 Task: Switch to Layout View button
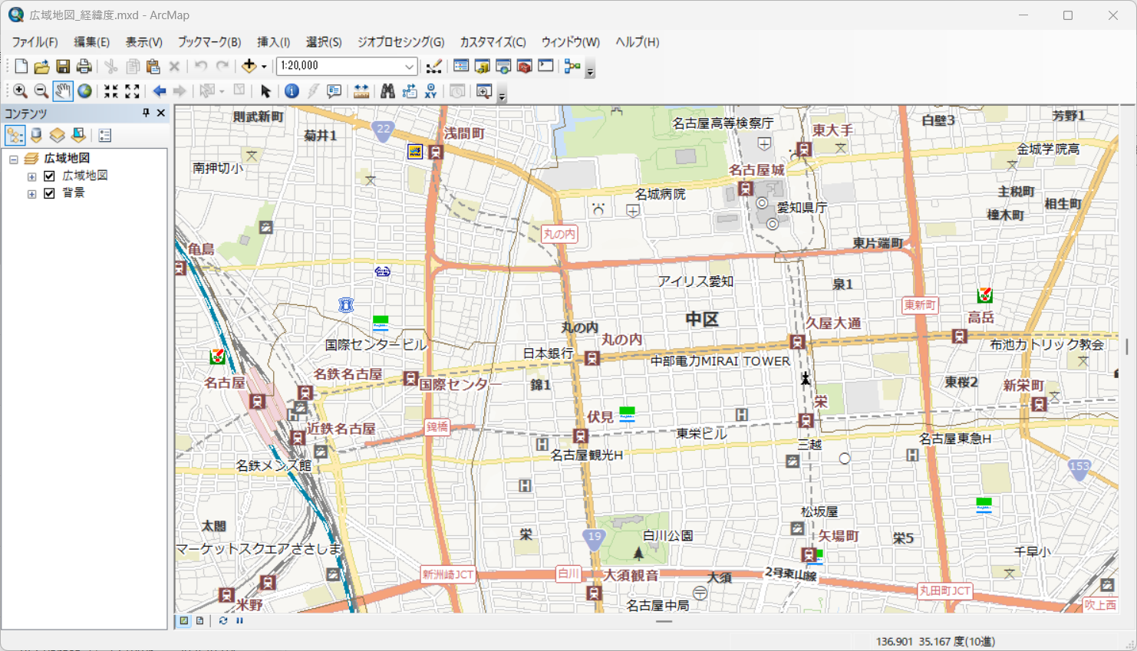pos(200,621)
